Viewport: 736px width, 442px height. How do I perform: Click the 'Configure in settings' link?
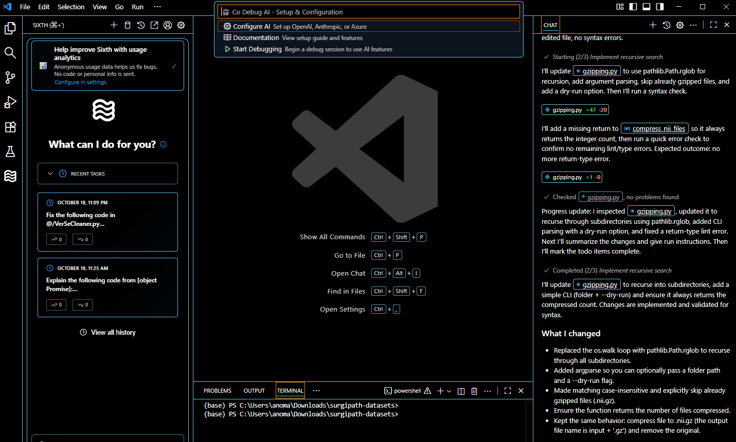point(81,82)
